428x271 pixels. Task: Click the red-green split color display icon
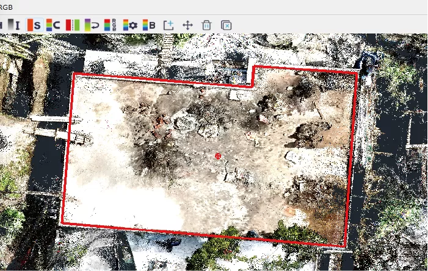73,25
